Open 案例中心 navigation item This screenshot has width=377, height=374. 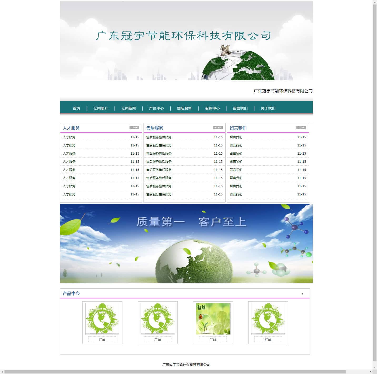212,108
